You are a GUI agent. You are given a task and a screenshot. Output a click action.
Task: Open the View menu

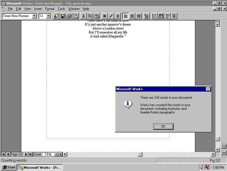pyautogui.click(x=27, y=9)
